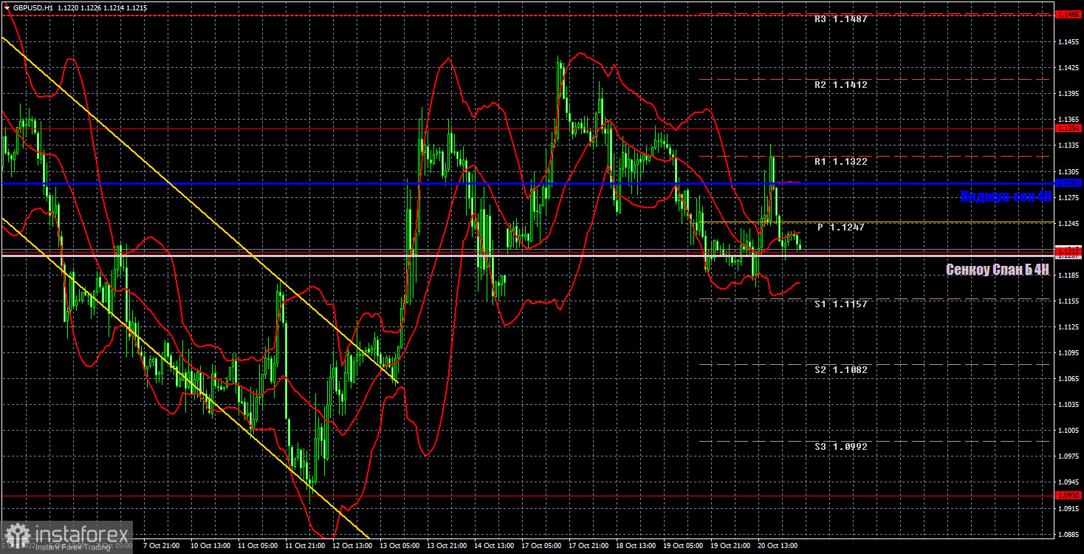Image resolution: width=1084 pixels, height=554 pixels.
Task: Click the red 1.1486 price tag
Action: (1068, 14)
